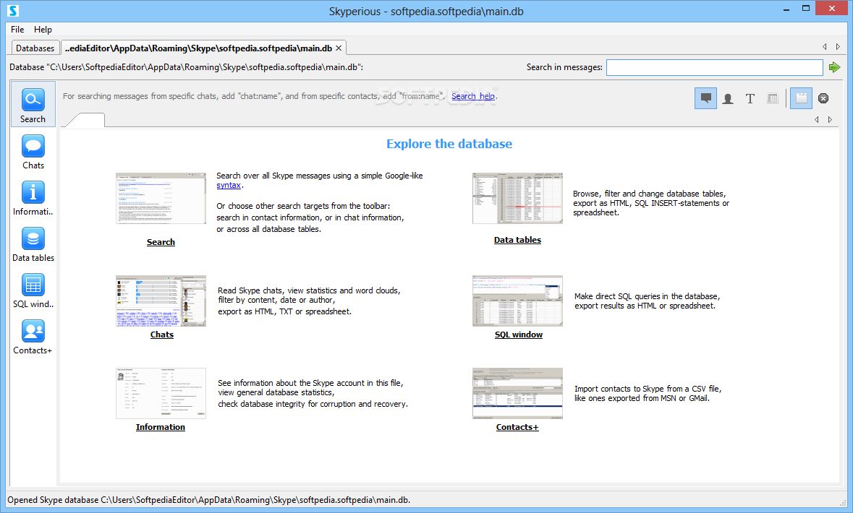
Task: Click the Data tables heading link
Action: pyautogui.click(x=517, y=240)
